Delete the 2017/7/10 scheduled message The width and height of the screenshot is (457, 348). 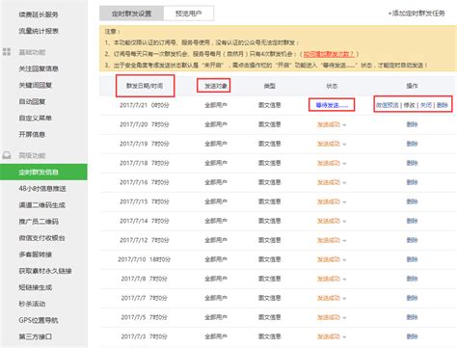pyautogui.click(x=412, y=259)
